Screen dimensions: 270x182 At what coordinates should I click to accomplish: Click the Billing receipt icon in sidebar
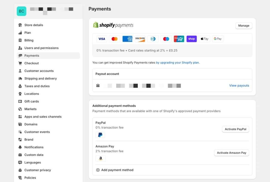20,40
